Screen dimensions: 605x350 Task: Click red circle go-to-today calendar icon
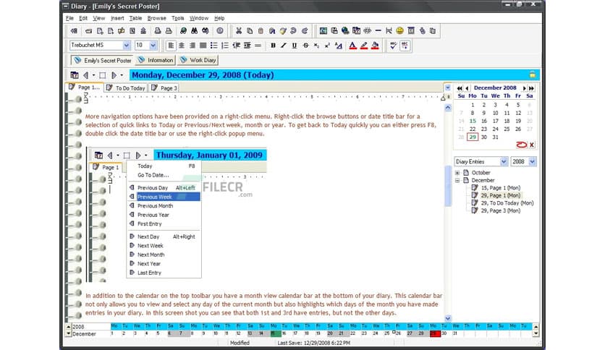pos(521,145)
